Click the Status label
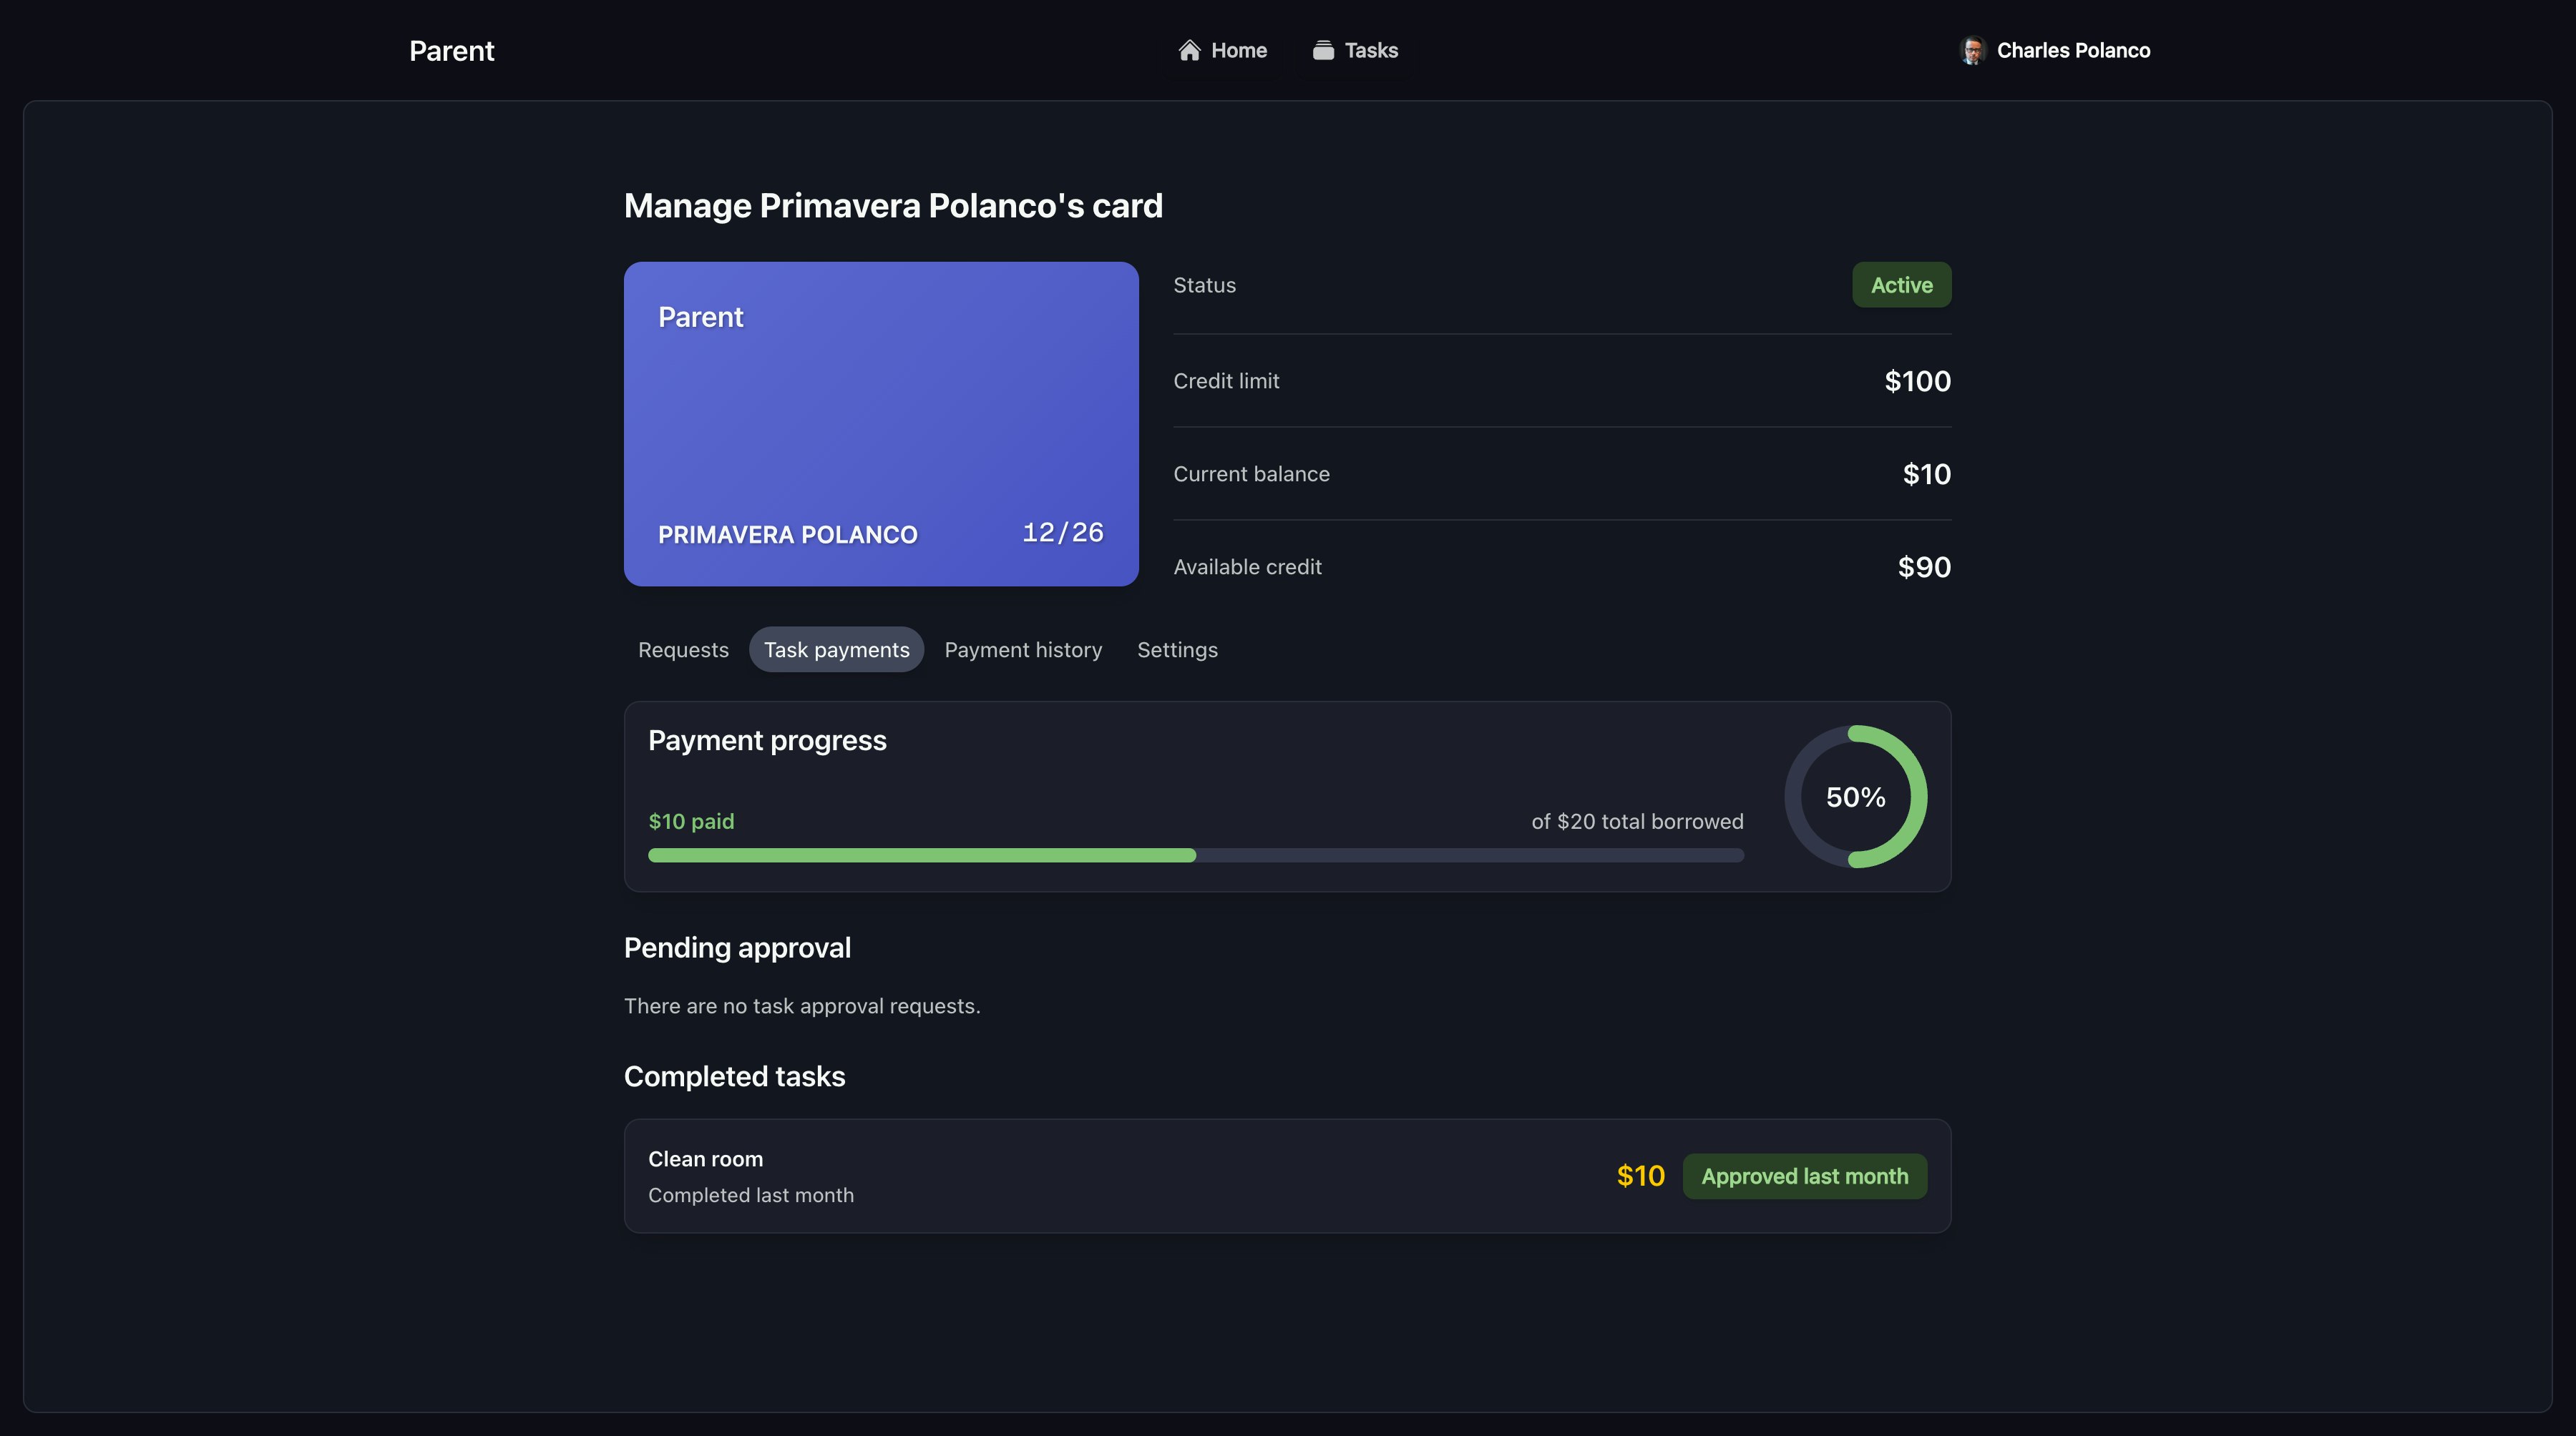This screenshot has width=2576, height=1436. 1204,285
